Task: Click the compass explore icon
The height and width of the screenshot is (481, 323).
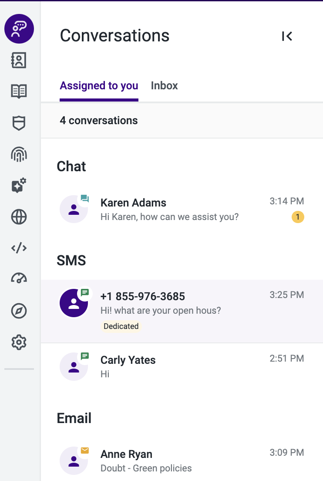Action: coord(19,311)
